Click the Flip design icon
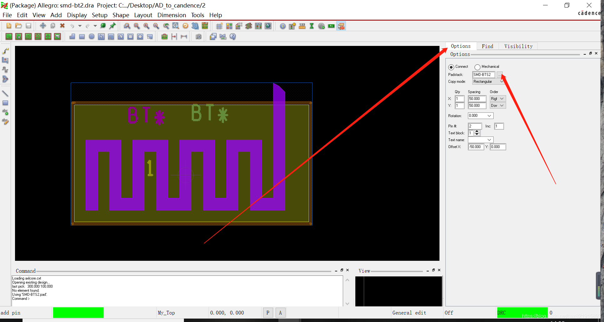 click(x=205, y=26)
